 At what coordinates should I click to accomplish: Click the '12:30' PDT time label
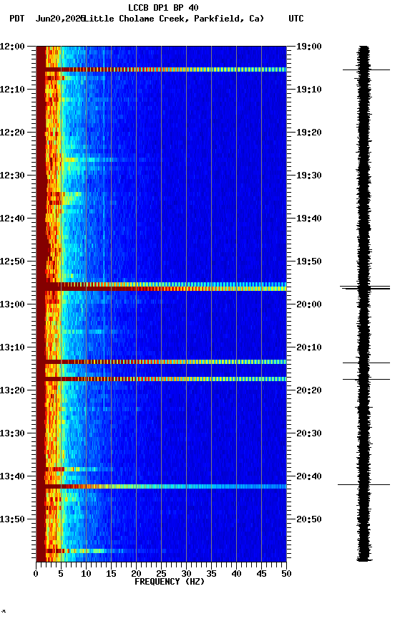coord(12,176)
